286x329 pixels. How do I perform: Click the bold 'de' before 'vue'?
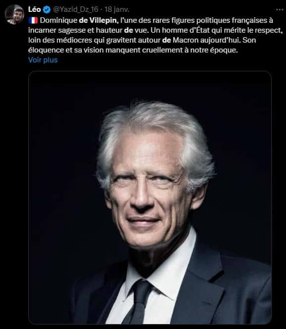point(129,30)
